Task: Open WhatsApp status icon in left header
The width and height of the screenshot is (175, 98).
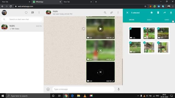Action: tap(26, 13)
